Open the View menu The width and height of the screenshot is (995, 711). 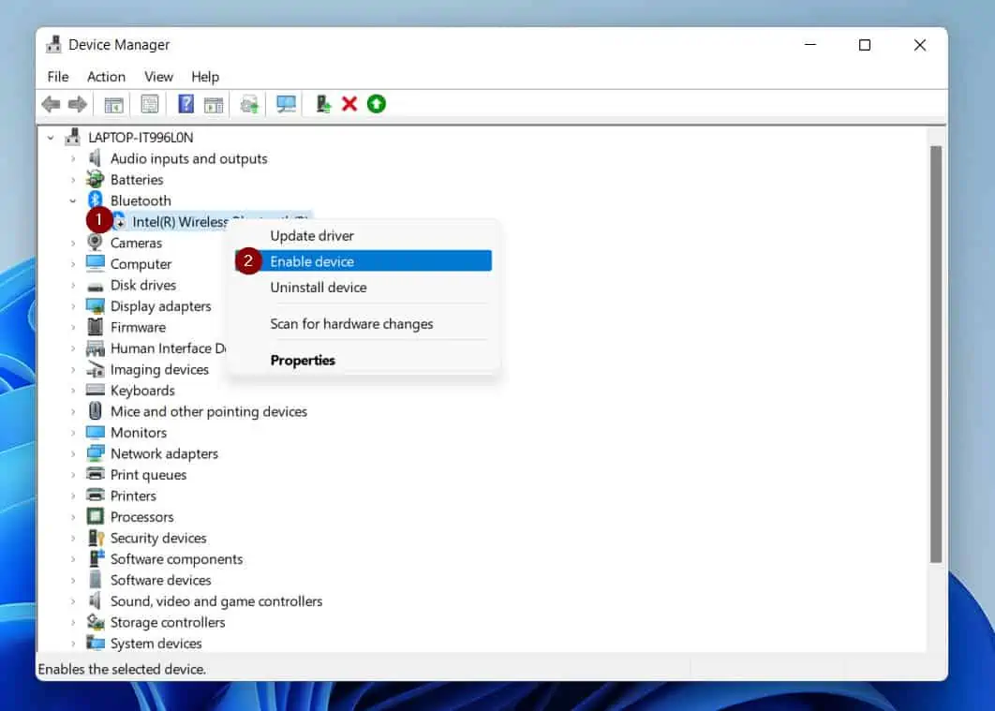158,77
